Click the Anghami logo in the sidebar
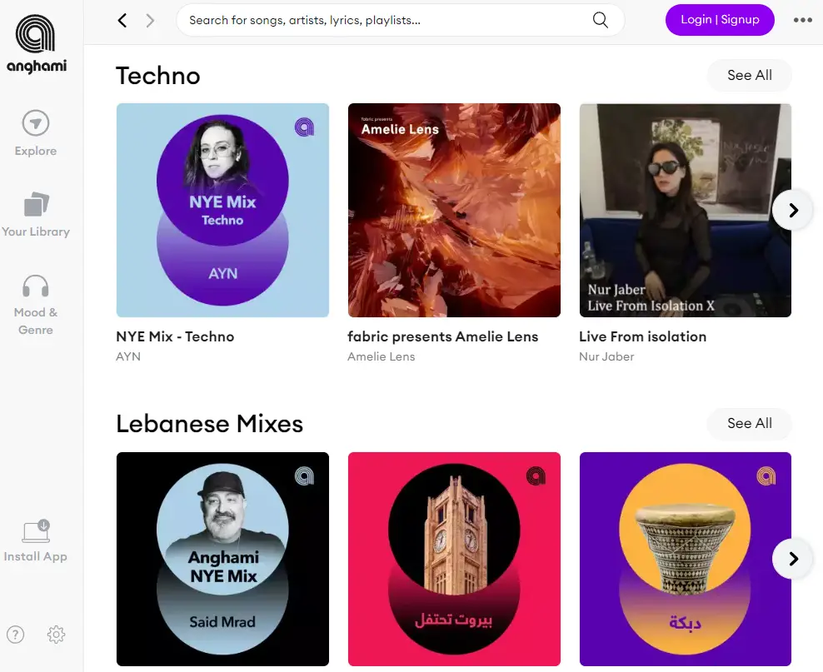 pos(36,43)
